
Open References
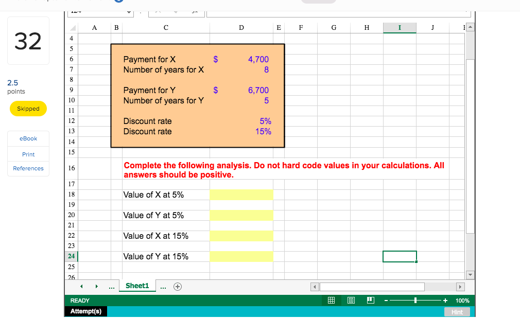(x=28, y=168)
